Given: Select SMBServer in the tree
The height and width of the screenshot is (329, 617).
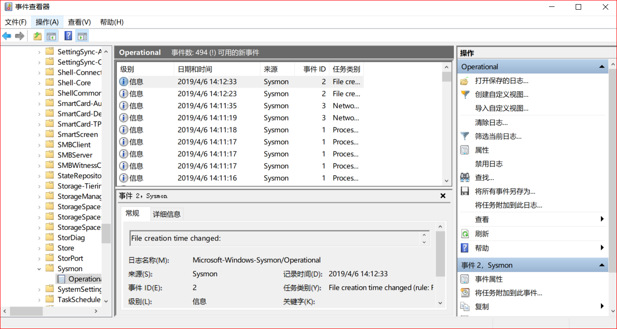Looking at the screenshot, I should click(x=74, y=155).
